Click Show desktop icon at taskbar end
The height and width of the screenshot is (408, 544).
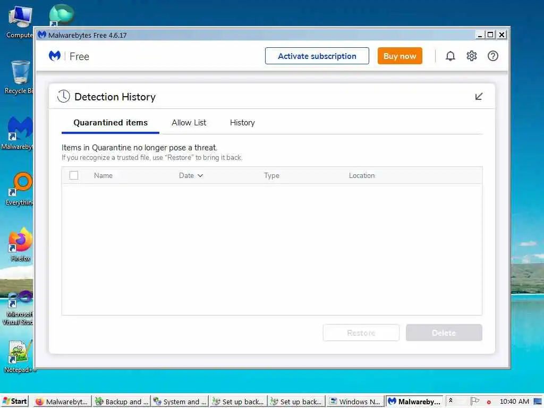(538, 402)
